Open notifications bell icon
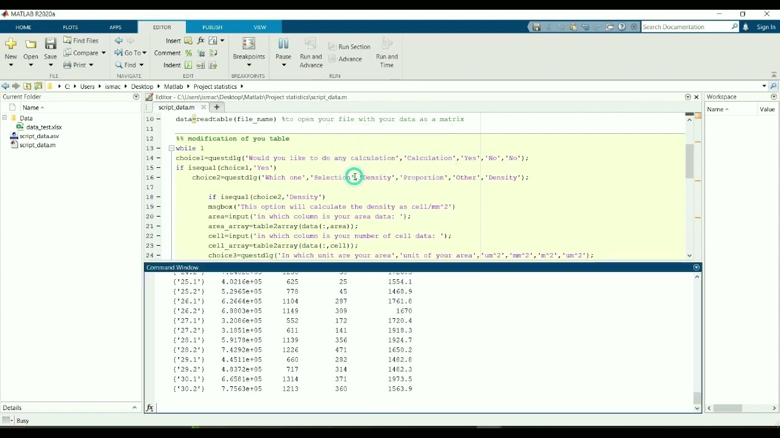 pyautogui.click(x=745, y=27)
